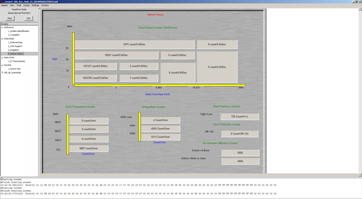362x199 pixels.
Task: Click the Driving Mode Counter heading
Action: [153, 107]
